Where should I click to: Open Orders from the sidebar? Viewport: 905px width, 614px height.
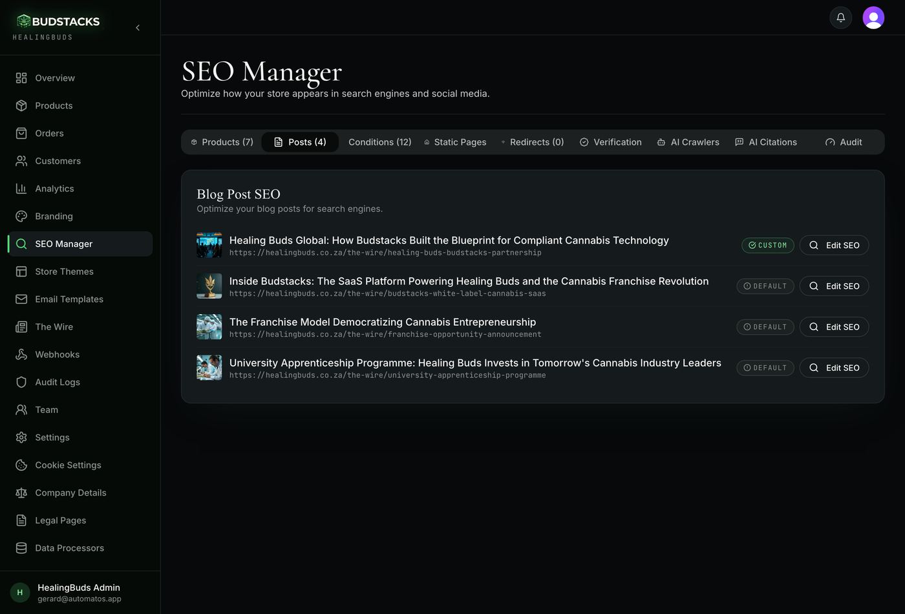(x=80, y=134)
